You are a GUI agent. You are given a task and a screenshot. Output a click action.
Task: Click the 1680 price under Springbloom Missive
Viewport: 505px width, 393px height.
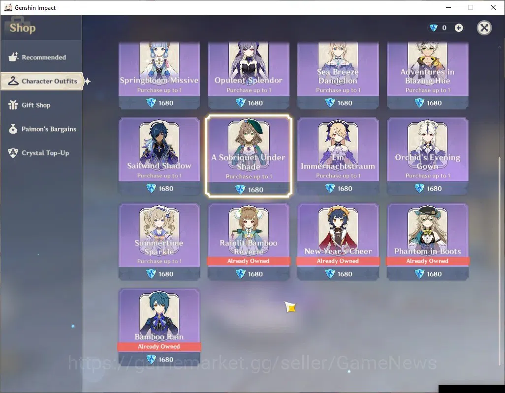pos(166,103)
